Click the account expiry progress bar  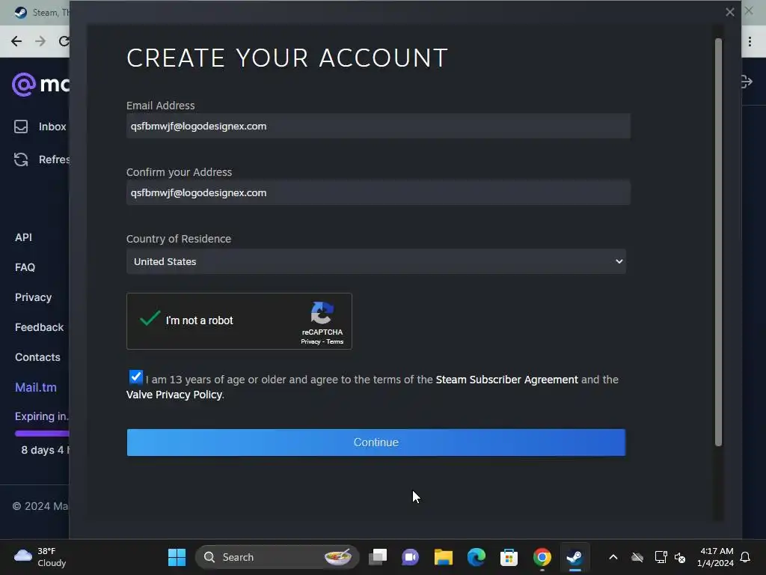pos(42,433)
